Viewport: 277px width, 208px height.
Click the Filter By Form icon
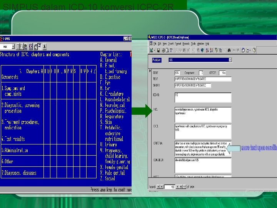click(220, 50)
